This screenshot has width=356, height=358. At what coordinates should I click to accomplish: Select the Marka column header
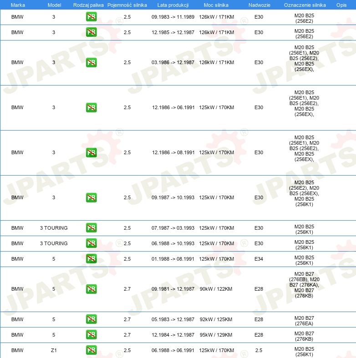(x=18, y=5)
